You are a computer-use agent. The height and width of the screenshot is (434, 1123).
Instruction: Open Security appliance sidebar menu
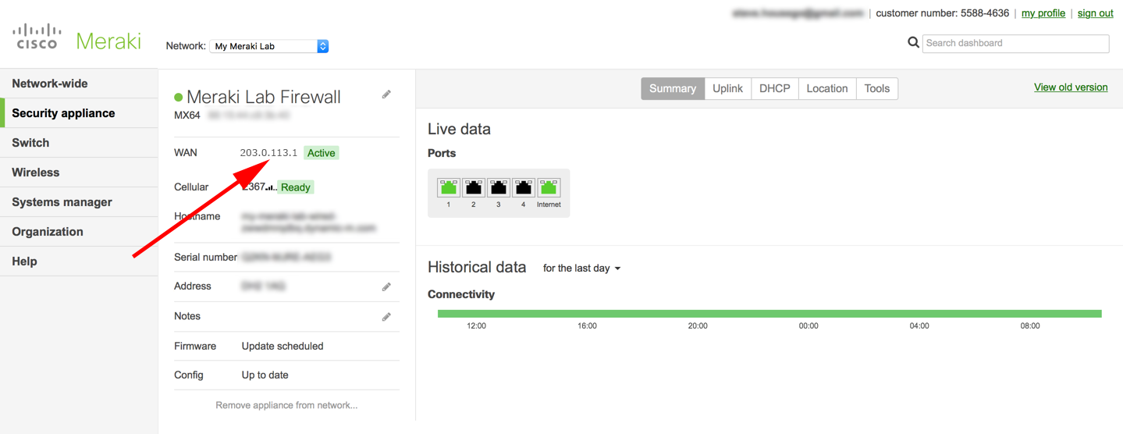(x=79, y=113)
